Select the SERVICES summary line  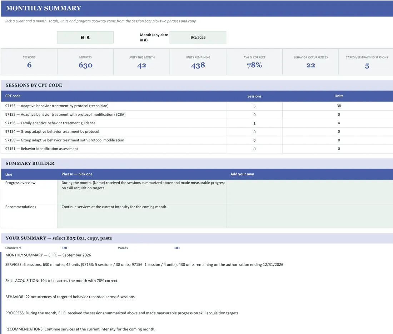coord(145,265)
